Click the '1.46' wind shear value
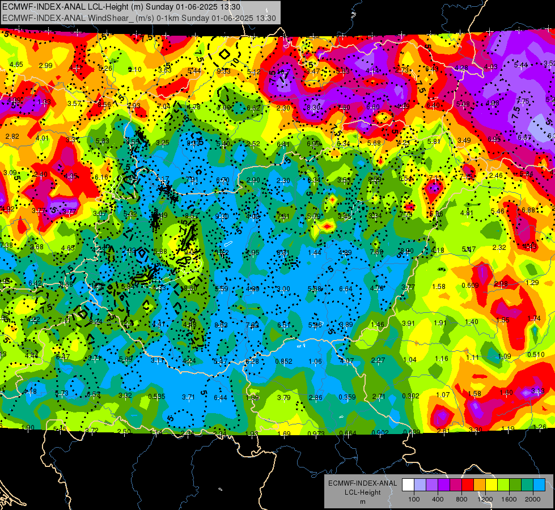 pos(378,325)
